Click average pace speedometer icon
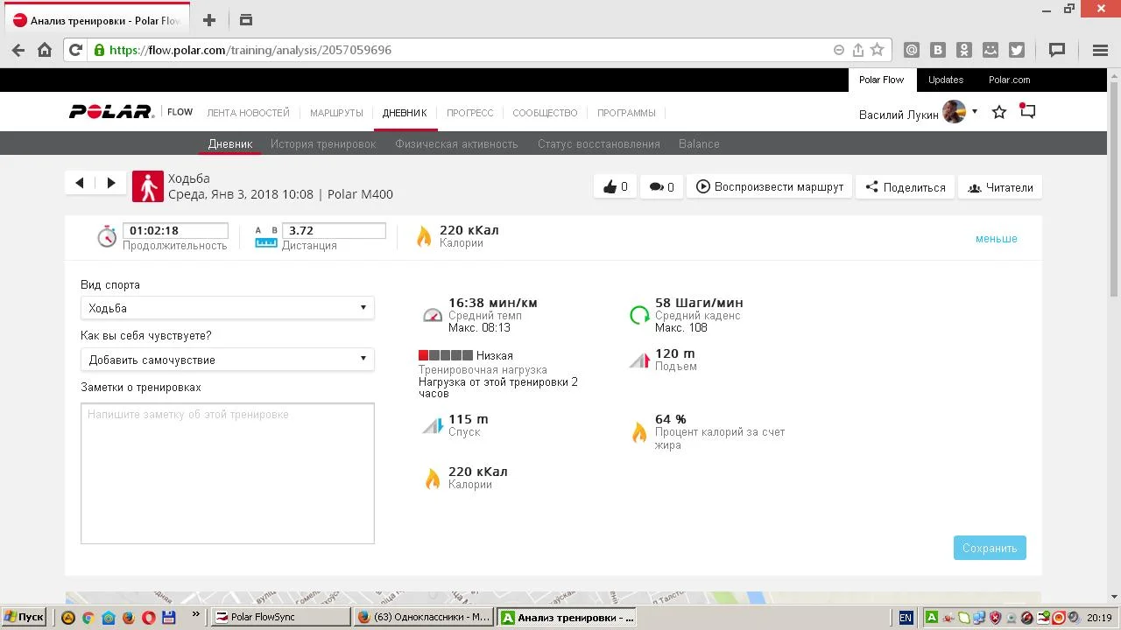Screen dimensions: 1121x630 (433, 315)
